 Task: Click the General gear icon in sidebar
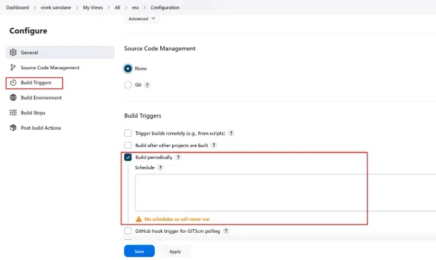(x=14, y=52)
